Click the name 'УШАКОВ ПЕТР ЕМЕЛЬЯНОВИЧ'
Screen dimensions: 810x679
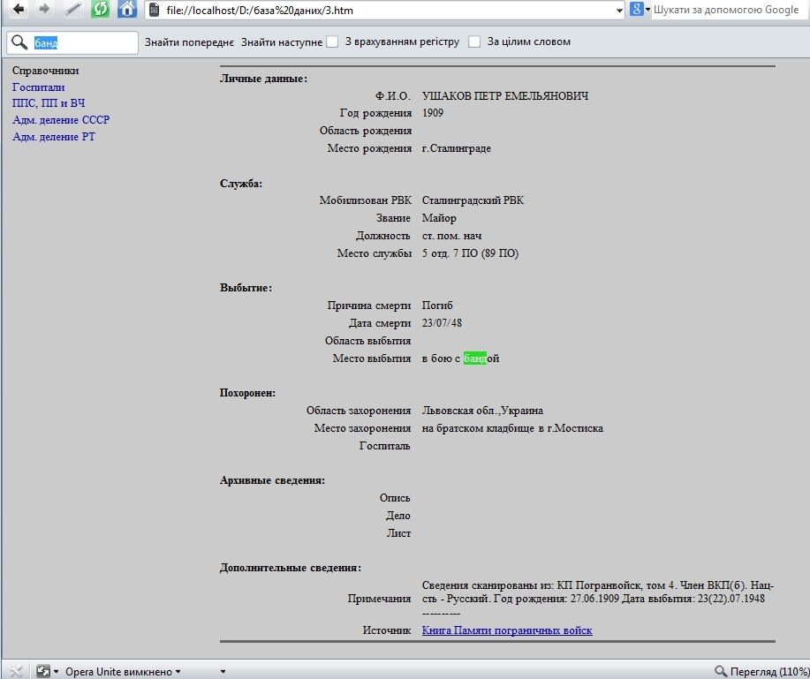click(504, 96)
